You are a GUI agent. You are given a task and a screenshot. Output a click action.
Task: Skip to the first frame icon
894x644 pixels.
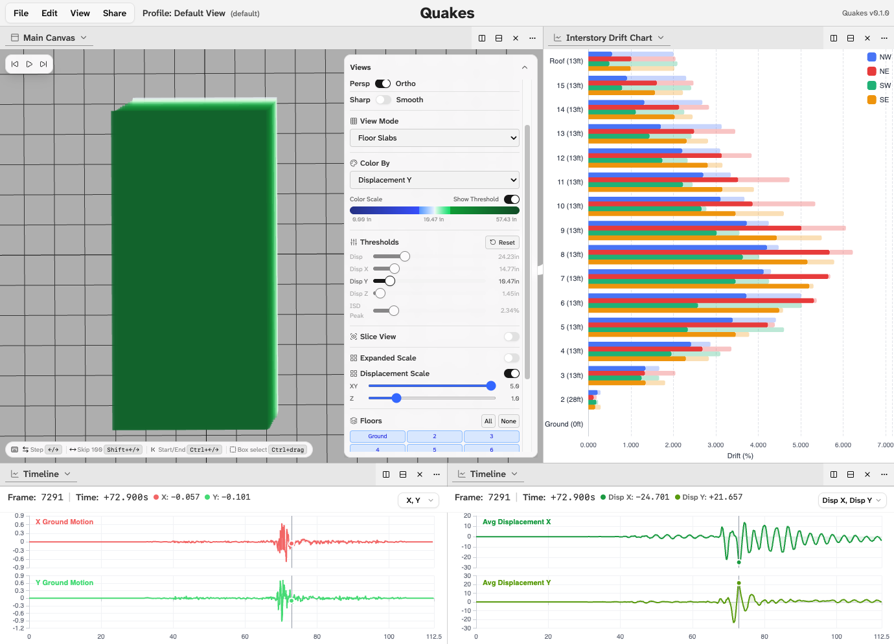coord(15,64)
